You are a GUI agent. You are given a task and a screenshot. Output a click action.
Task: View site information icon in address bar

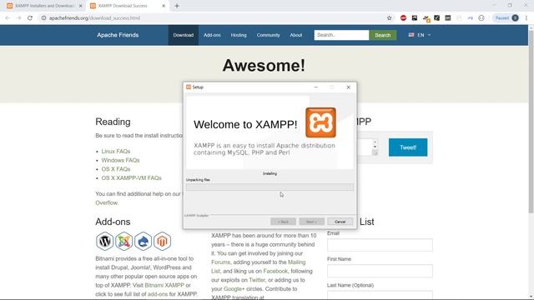[43, 18]
